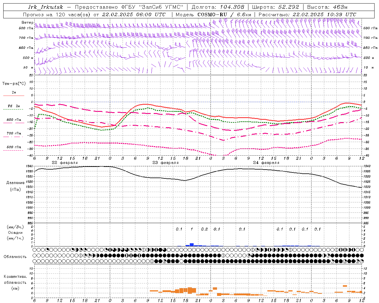Click the Ветер panel label
The height and width of the screenshot is (303, 379).
point(27,22)
